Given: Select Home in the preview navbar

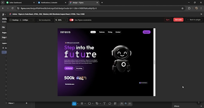Looking at the screenshot, I should click(x=93, y=32).
